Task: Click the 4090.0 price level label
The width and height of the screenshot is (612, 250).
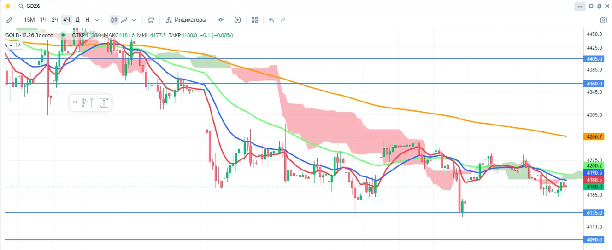Action: pyautogui.click(x=595, y=239)
